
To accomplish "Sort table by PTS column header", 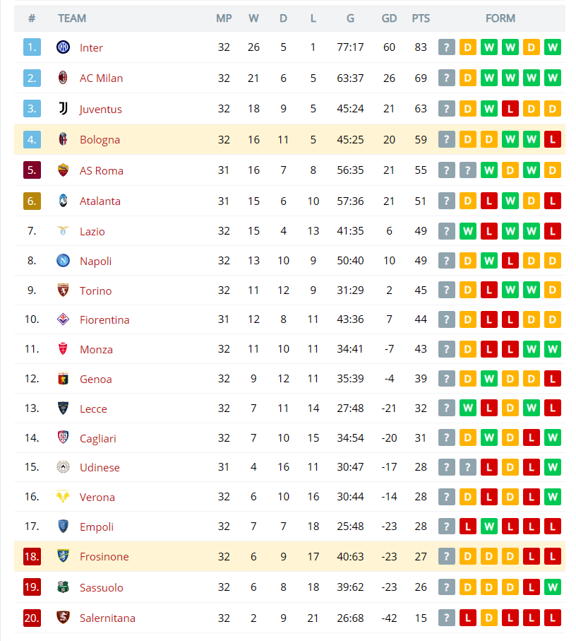I will click(421, 18).
